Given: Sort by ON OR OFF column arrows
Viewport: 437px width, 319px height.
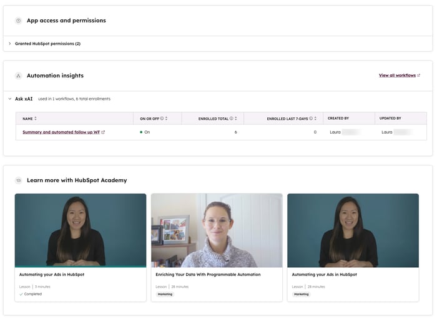Looking at the screenshot, I should tap(167, 119).
